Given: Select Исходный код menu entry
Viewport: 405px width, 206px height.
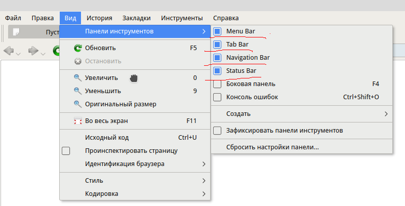Looking at the screenshot, I should (106, 138).
